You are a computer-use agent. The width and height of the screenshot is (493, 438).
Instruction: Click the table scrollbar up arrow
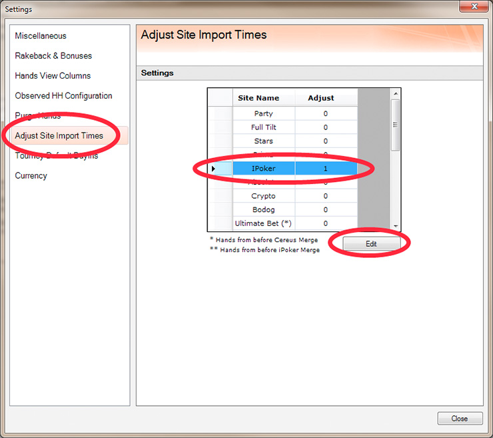[x=396, y=93]
